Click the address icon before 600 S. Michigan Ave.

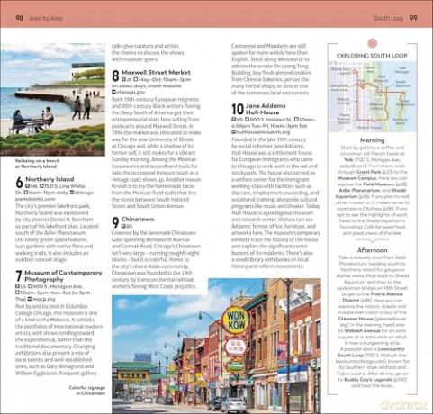(x=30, y=286)
